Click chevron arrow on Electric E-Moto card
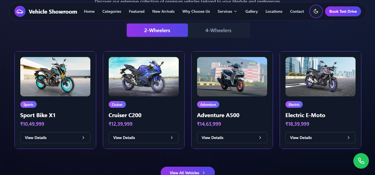Image resolution: width=375 pixels, height=175 pixels. click(x=349, y=138)
